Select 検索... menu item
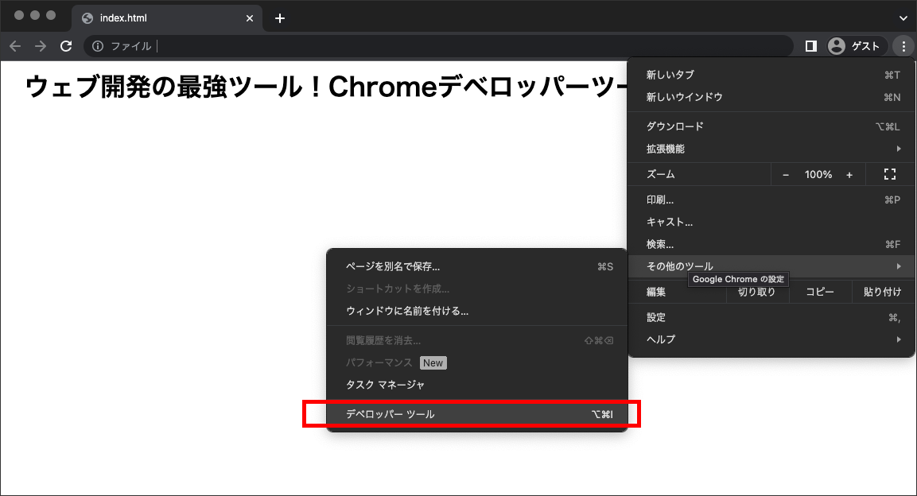The height and width of the screenshot is (496, 917). [771, 244]
